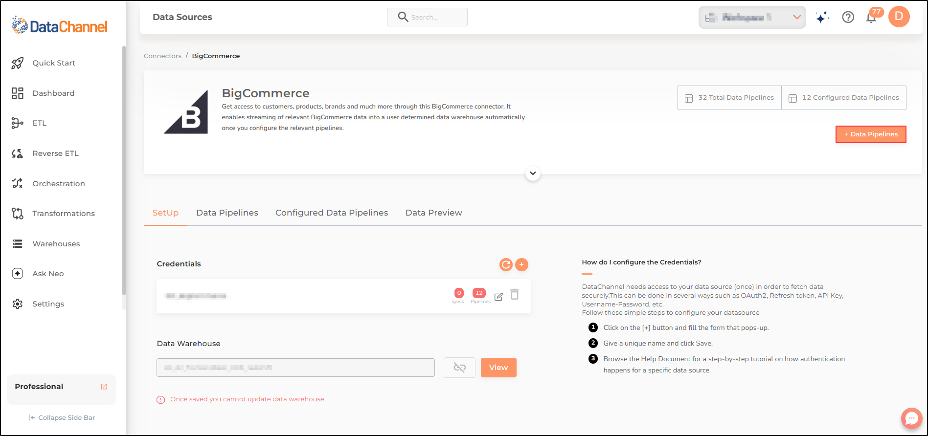
Task: Click the Search field
Action: click(x=427, y=17)
